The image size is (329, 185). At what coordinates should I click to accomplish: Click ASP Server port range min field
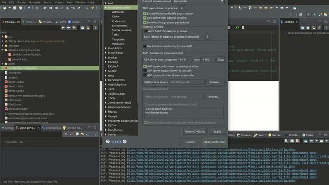point(185,60)
